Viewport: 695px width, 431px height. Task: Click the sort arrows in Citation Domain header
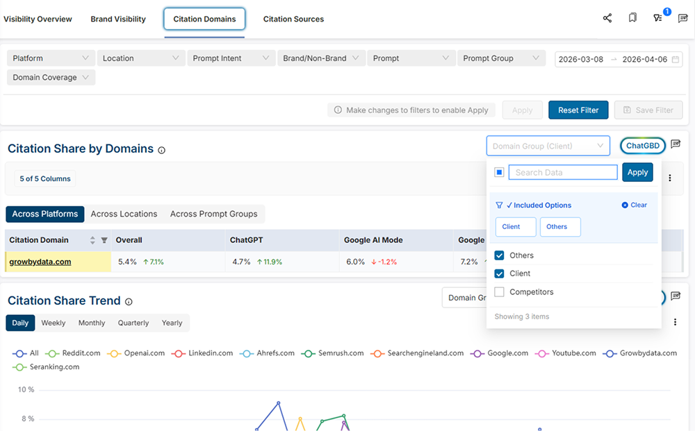point(92,240)
